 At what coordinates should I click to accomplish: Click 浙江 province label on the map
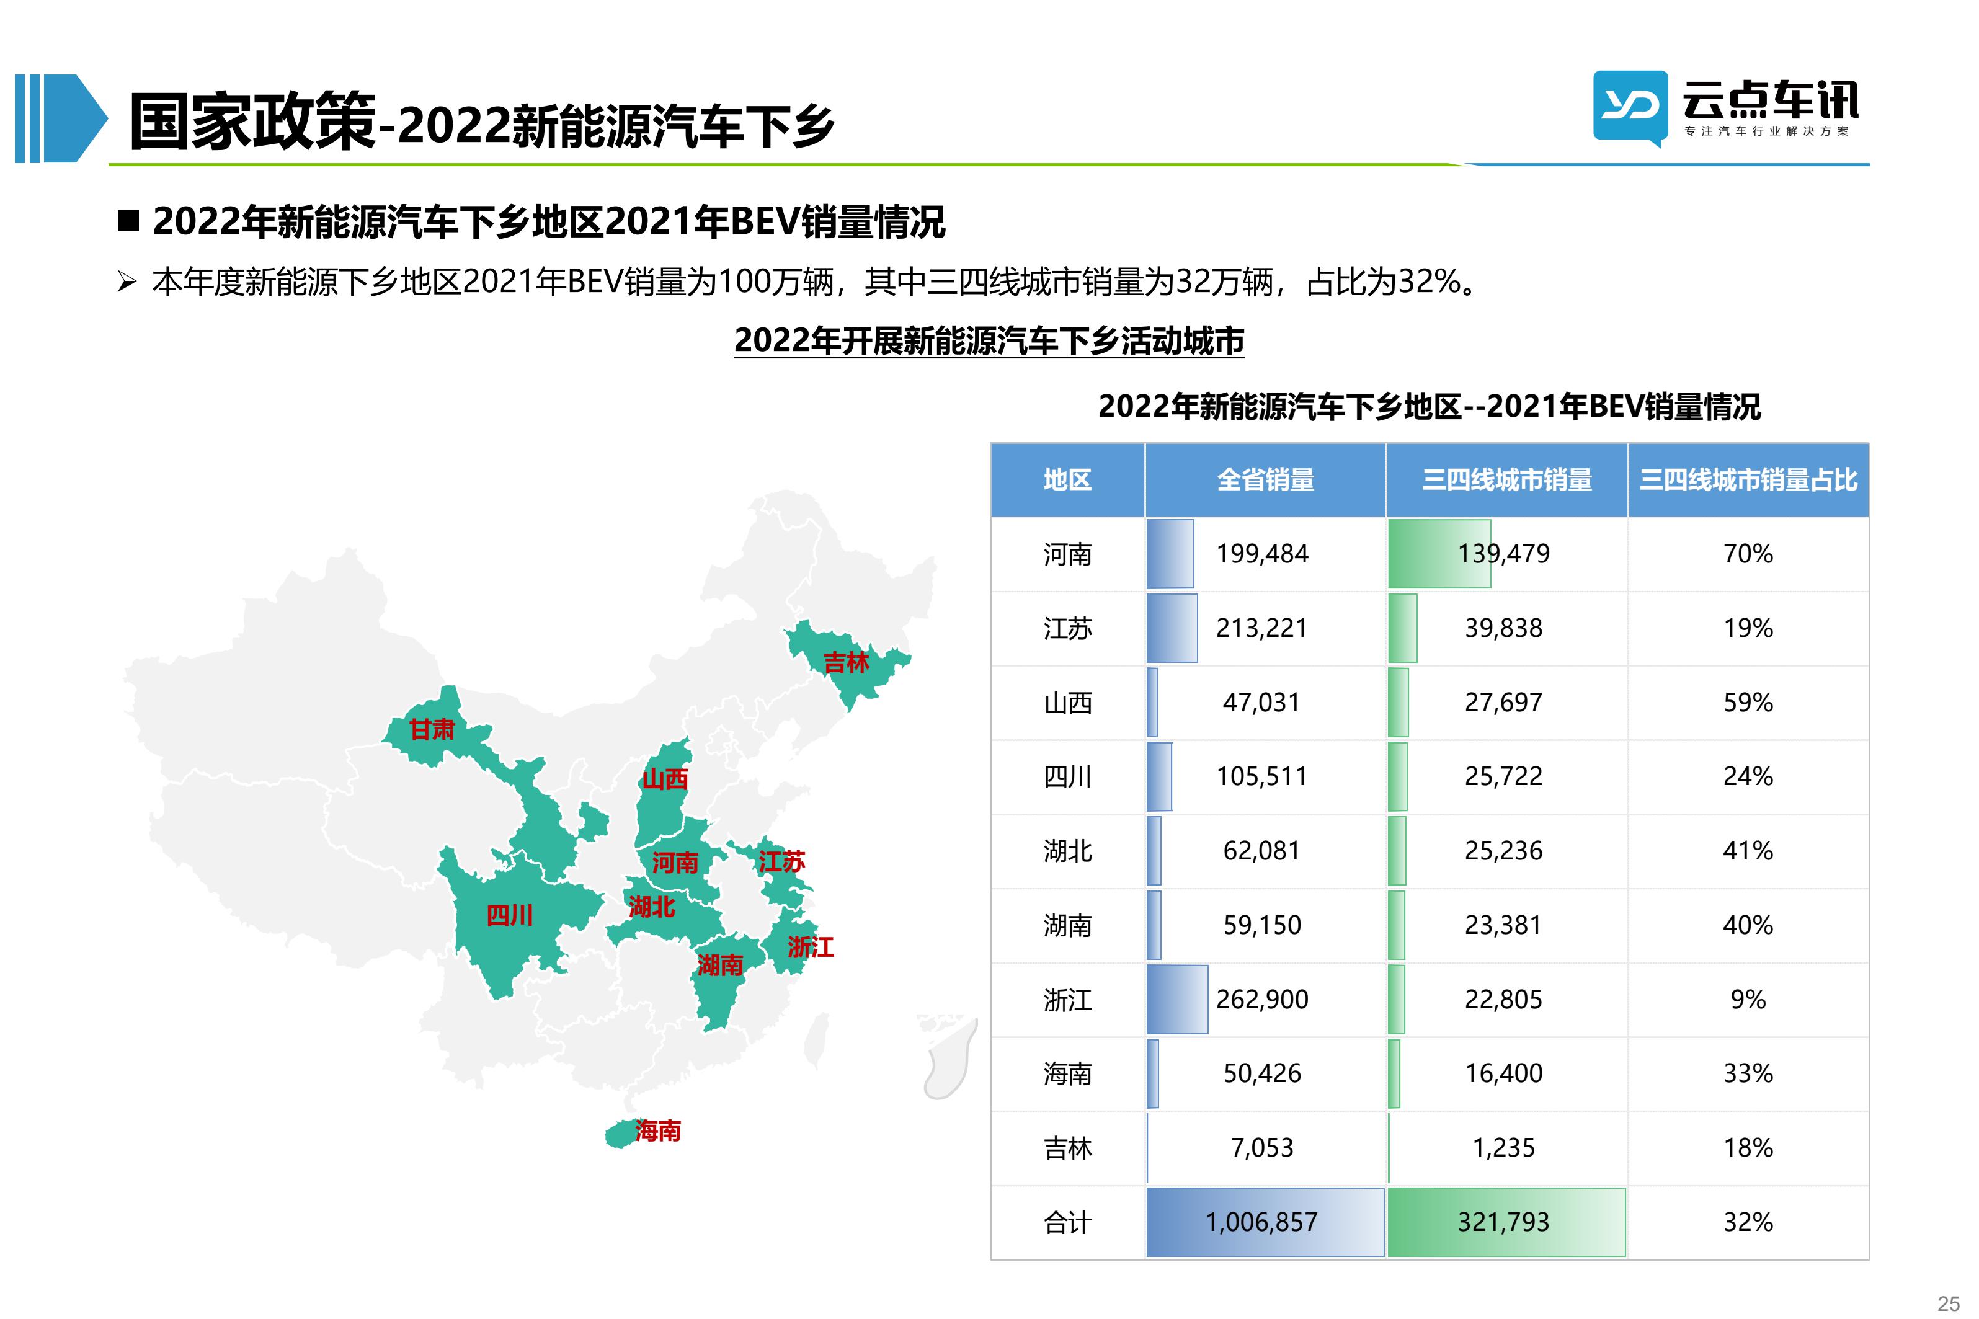pos(810,947)
